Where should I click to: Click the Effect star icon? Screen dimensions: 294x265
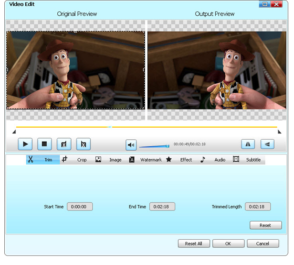169,159
